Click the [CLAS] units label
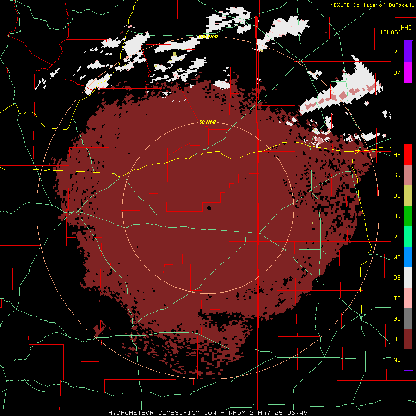 [391, 32]
